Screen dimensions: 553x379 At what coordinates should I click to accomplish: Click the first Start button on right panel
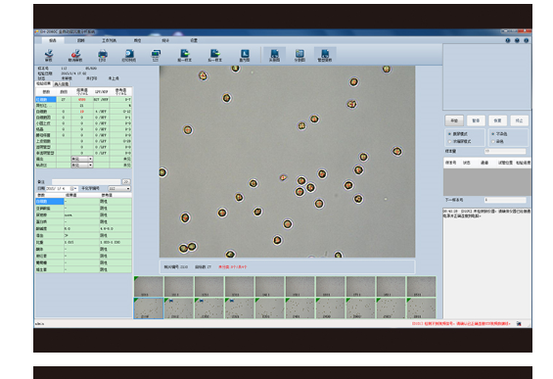(x=454, y=120)
